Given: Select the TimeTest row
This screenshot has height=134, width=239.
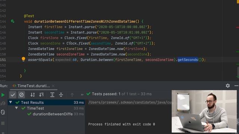Looking at the screenshot, I should pos(46,108).
